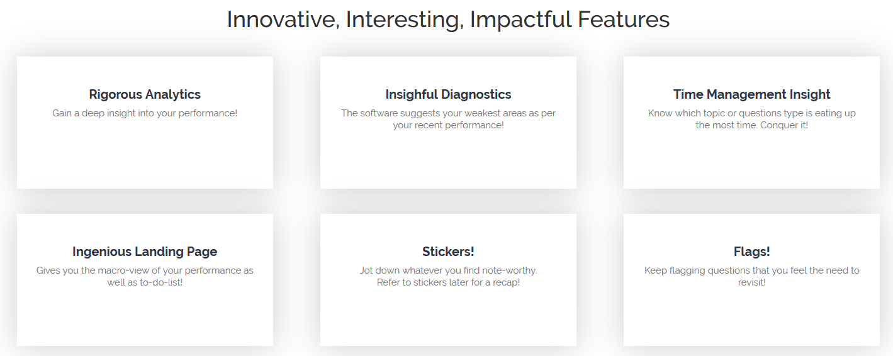This screenshot has height=356, width=893.
Task: Click 'Gain a deep insight into your performance!' text
Action: (145, 113)
